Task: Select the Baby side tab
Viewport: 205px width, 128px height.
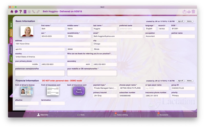Action: point(11,41)
